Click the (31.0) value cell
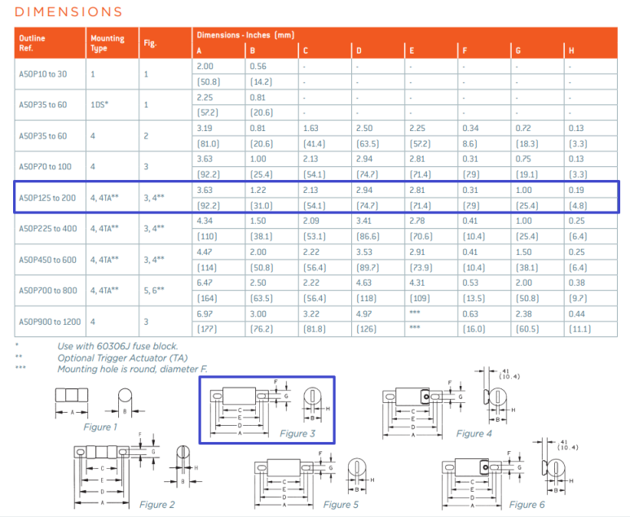Viewport: 630px width, 517px height. 272,205
